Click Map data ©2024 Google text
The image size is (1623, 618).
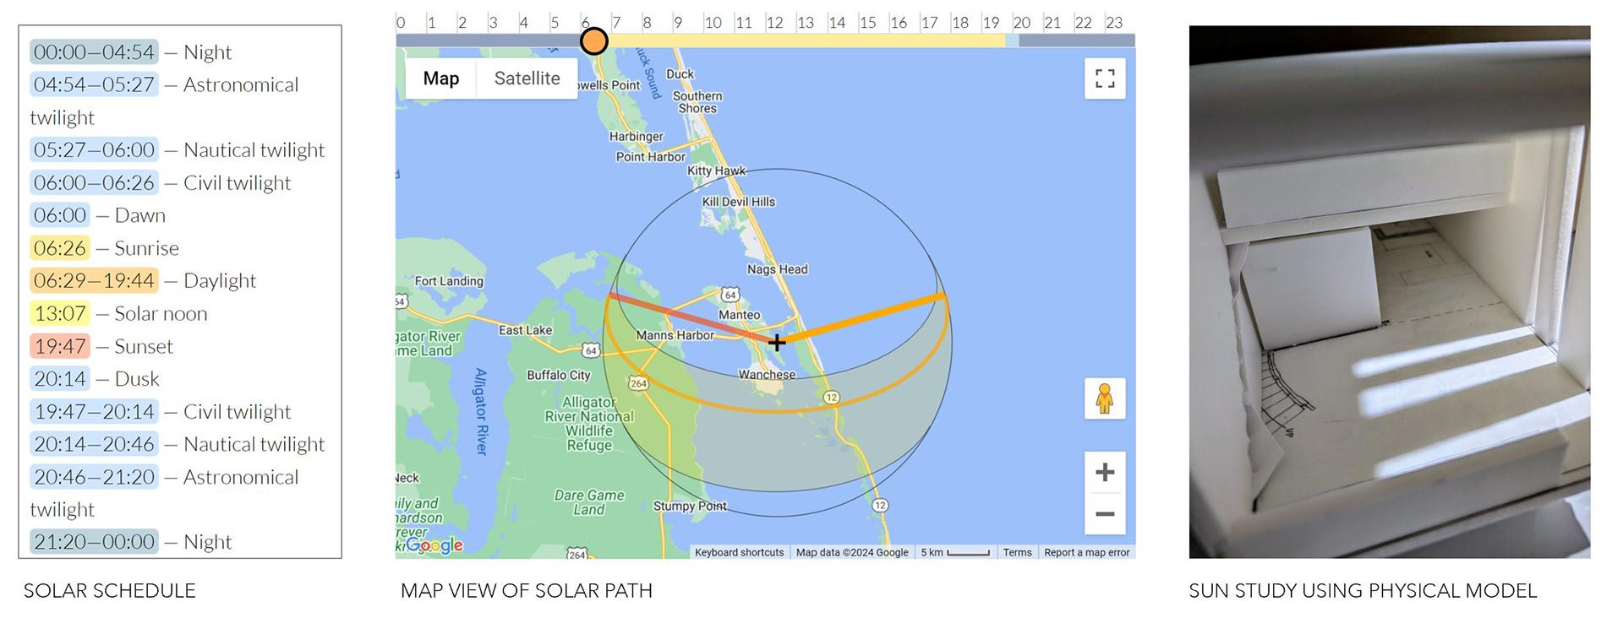tap(852, 552)
